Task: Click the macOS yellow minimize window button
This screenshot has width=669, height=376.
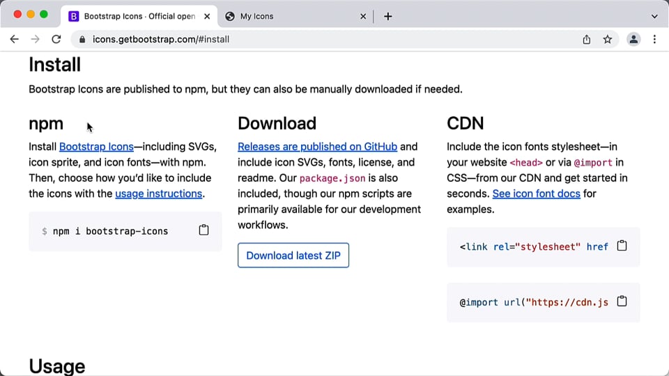Action: coord(30,15)
